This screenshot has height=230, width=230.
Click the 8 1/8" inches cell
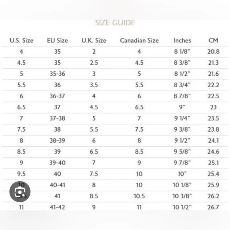182,52
